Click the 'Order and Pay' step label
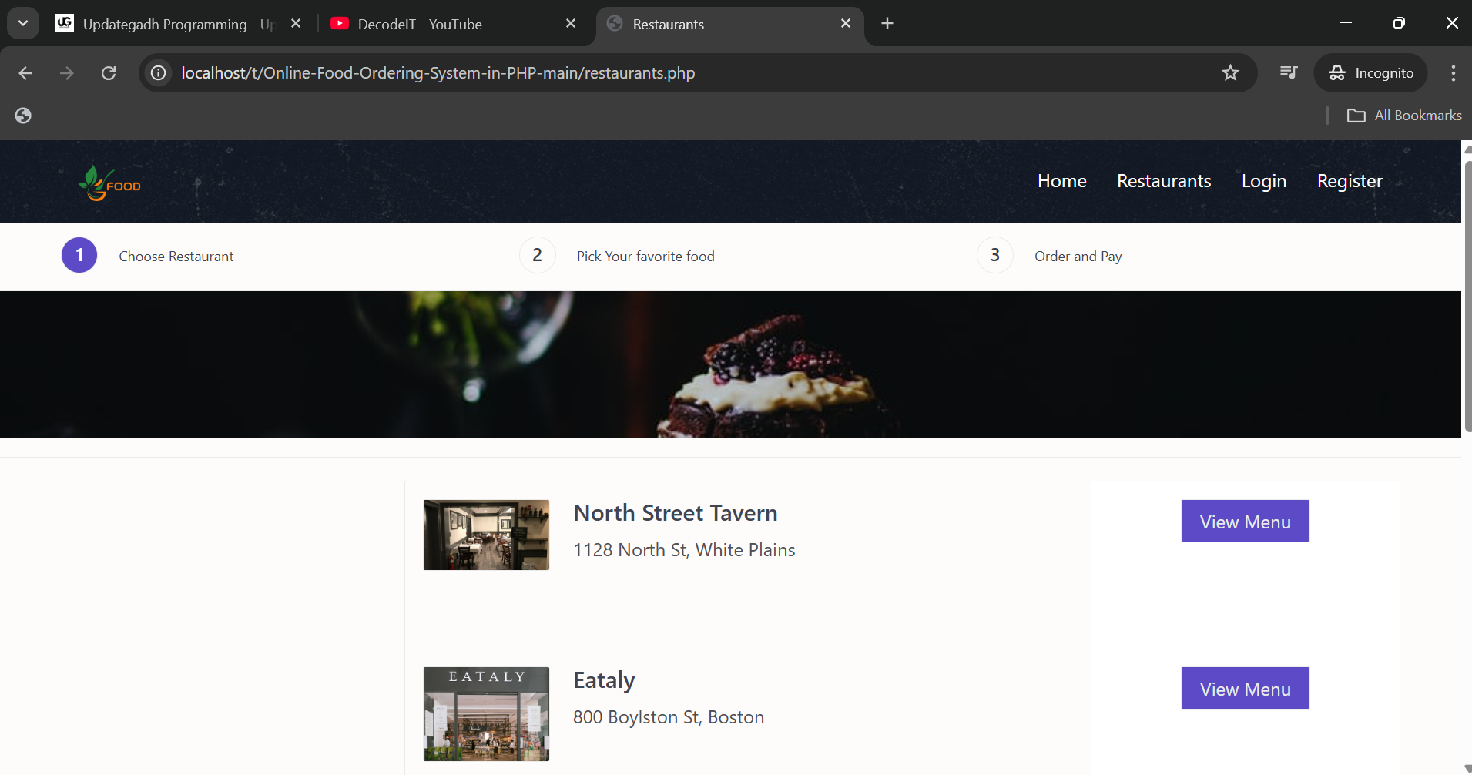This screenshot has width=1472, height=775. 1078,257
